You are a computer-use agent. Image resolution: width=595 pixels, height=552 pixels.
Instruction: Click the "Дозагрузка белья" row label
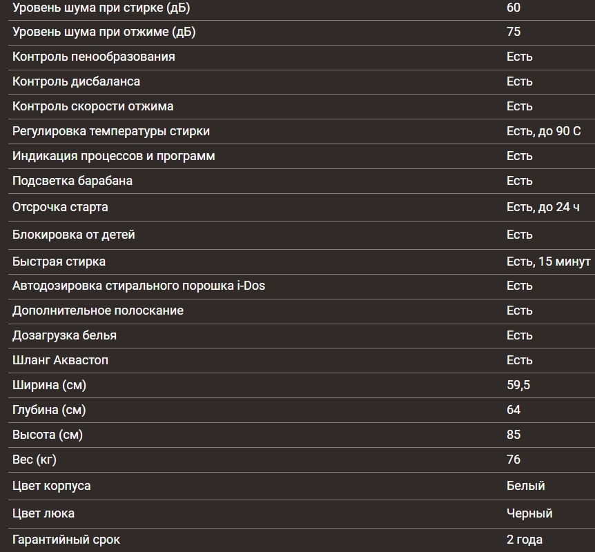coord(64,335)
